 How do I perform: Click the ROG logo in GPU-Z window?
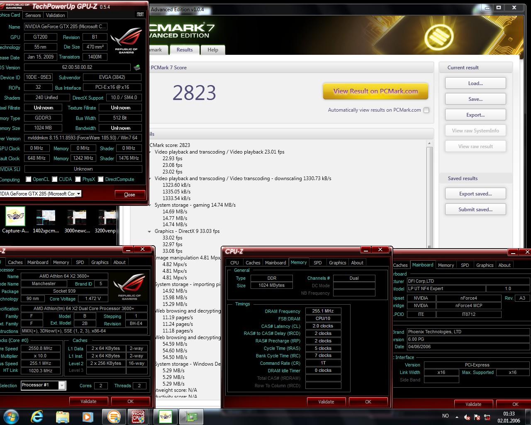click(126, 40)
